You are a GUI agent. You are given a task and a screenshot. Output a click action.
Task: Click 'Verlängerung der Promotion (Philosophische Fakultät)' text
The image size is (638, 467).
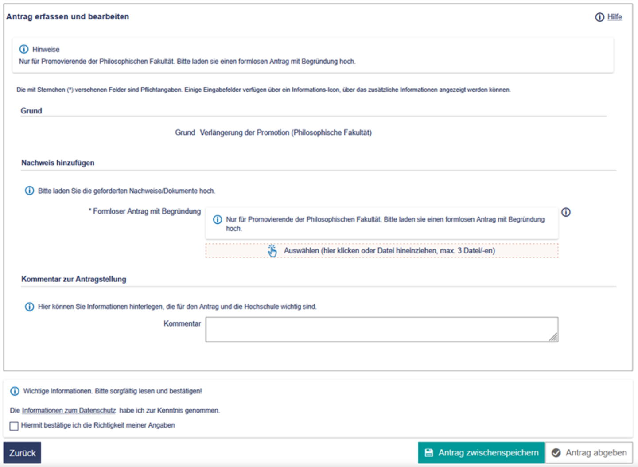coord(286,132)
